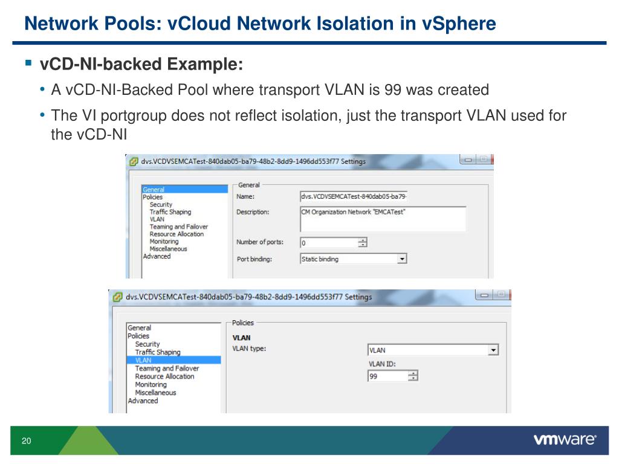Click bullet about transport VLAN is 99
Screen dimensions: 619x464
click(x=270, y=90)
